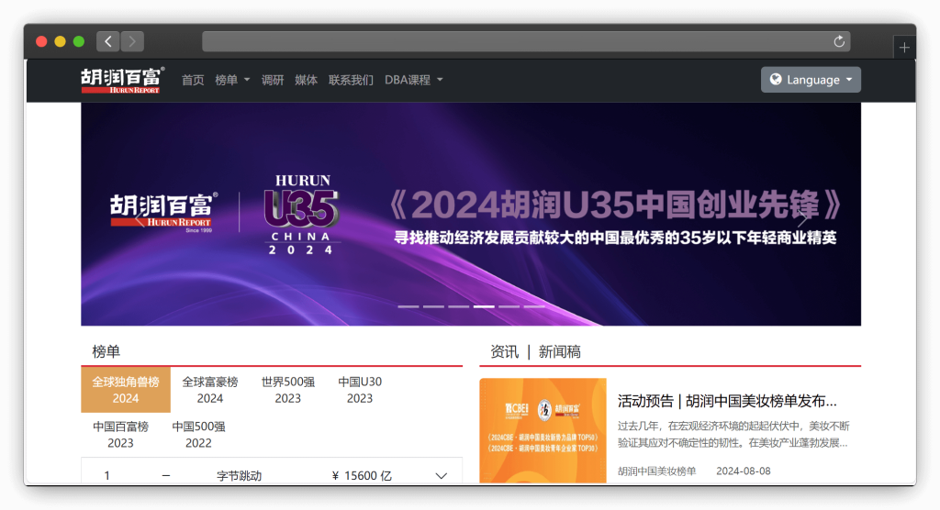The width and height of the screenshot is (940, 510).
Task: Reload the page with refresh icon
Action: (x=839, y=41)
